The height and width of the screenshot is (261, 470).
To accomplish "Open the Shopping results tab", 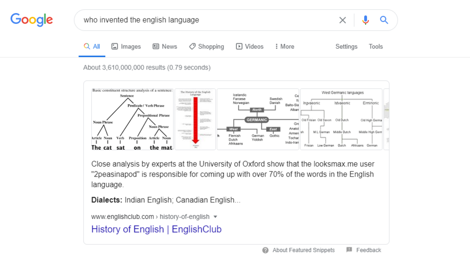I will [206, 46].
